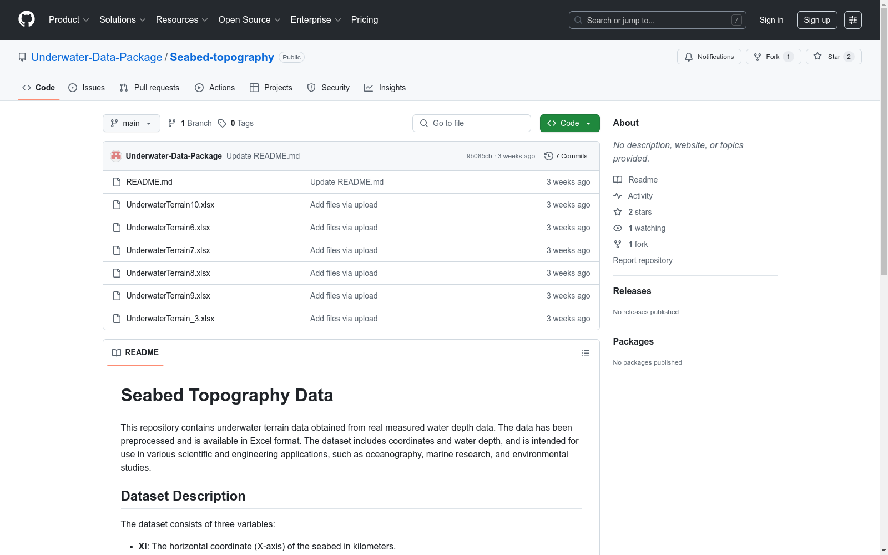This screenshot has width=888, height=555.
Task: Expand the green Code dropdown button
Action: (570, 123)
